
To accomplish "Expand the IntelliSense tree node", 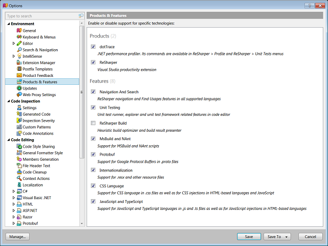I will coord(14,56).
